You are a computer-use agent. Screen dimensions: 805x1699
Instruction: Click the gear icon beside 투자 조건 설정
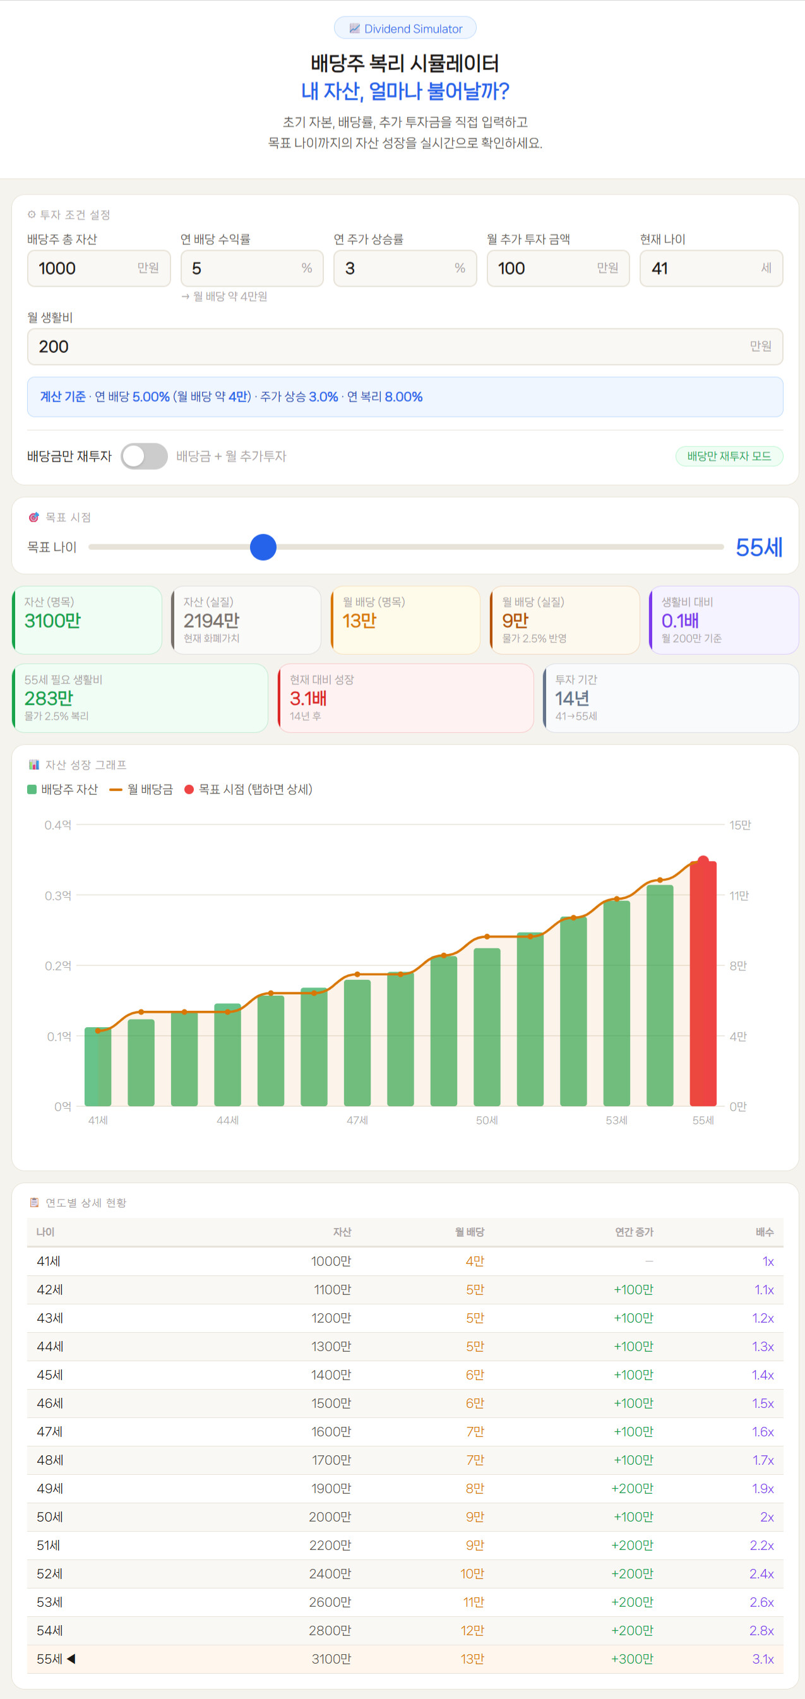pyautogui.click(x=32, y=215)
